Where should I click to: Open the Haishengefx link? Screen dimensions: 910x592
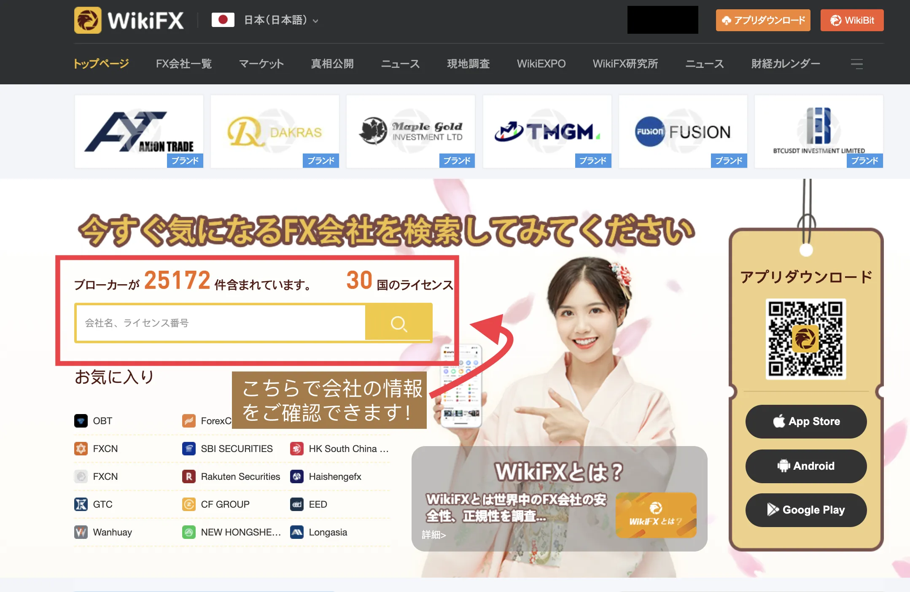pyautogui.click(x=335, y=476)
